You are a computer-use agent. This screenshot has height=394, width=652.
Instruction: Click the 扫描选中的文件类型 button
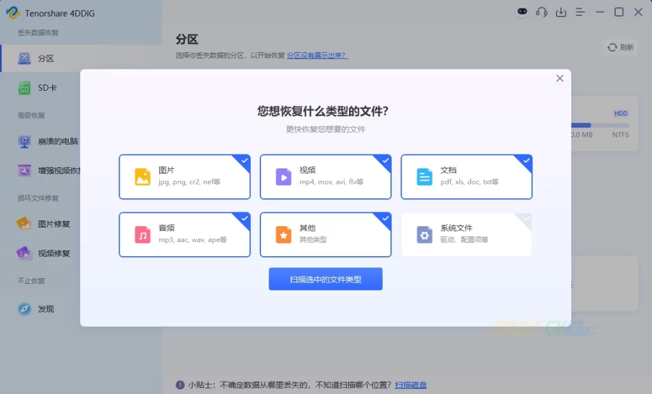pos(325,279)
